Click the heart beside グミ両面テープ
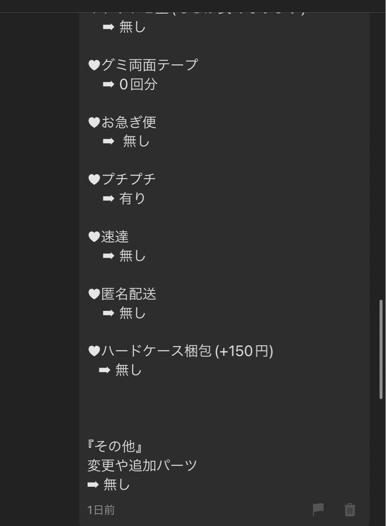 click(x=95, y=65)
